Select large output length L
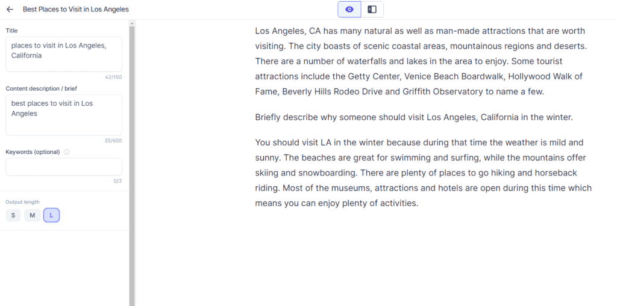The height and width of the screenshot is (306, 617). coord(51,215)
